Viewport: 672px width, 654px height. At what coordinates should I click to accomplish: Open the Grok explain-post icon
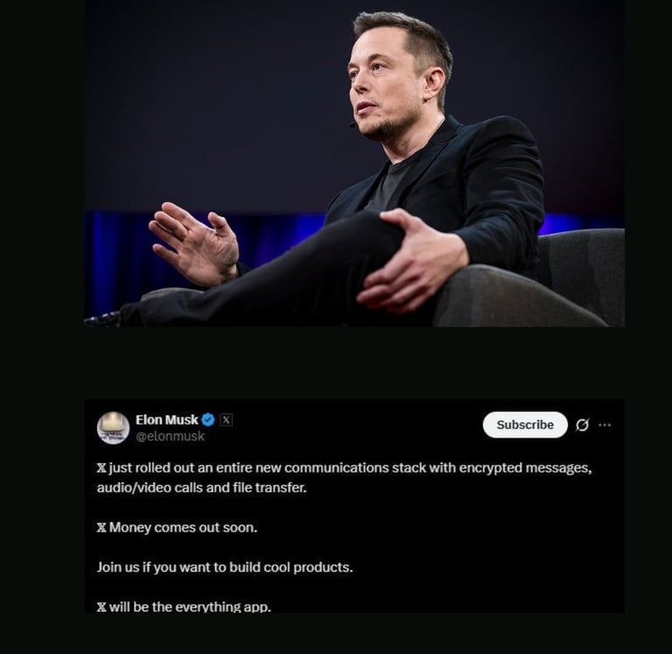[x=582, y=425]
